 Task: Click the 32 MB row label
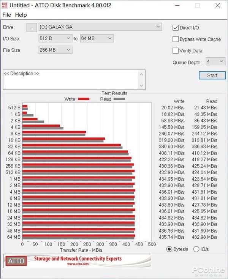(14, 224)
